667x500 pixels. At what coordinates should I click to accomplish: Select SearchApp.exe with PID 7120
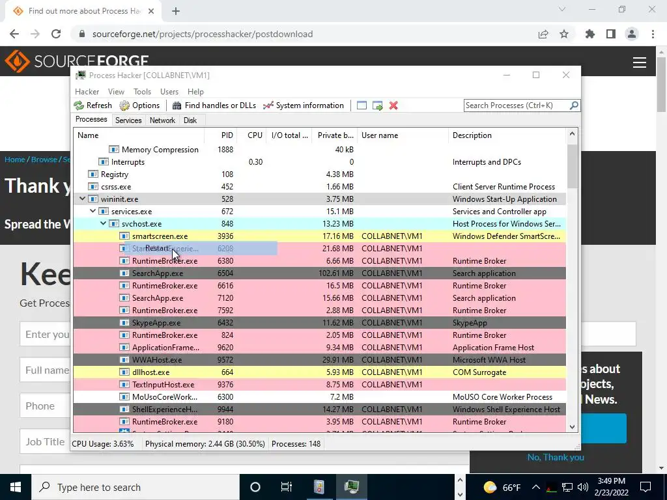[x=319, y=298]
